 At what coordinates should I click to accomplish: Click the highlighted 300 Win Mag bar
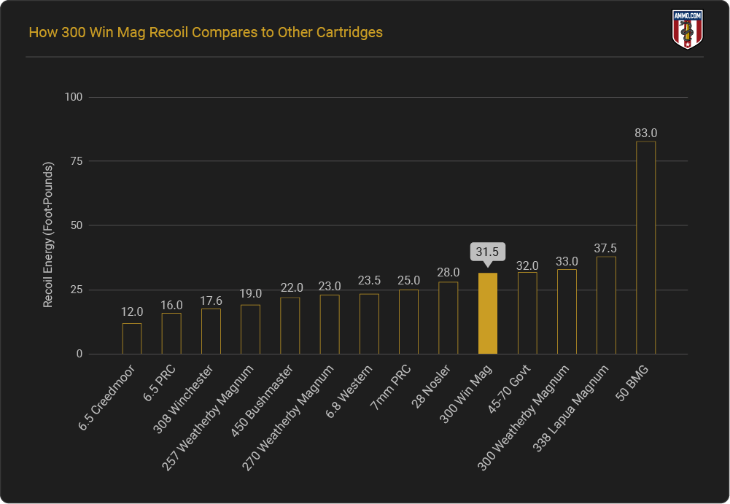[488, 314]
